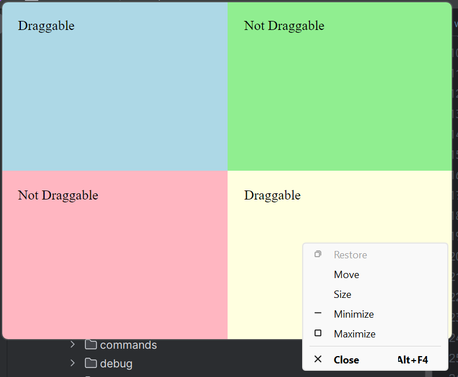The image size is (458, 377).
Task: Choose Minimize from the window menu
Action: pyautogui.click(x=354, y=314)
